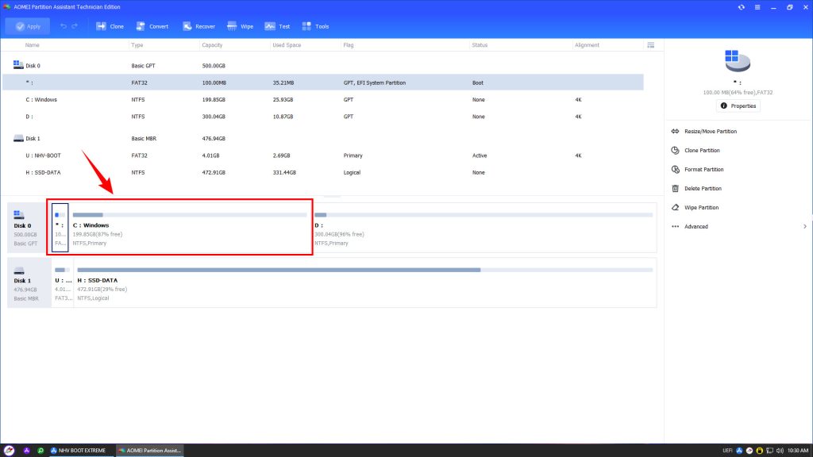The image size is (813, 457).
Task: Select the H : SSD-DATA row in list
Action: (x=323, y=172)
